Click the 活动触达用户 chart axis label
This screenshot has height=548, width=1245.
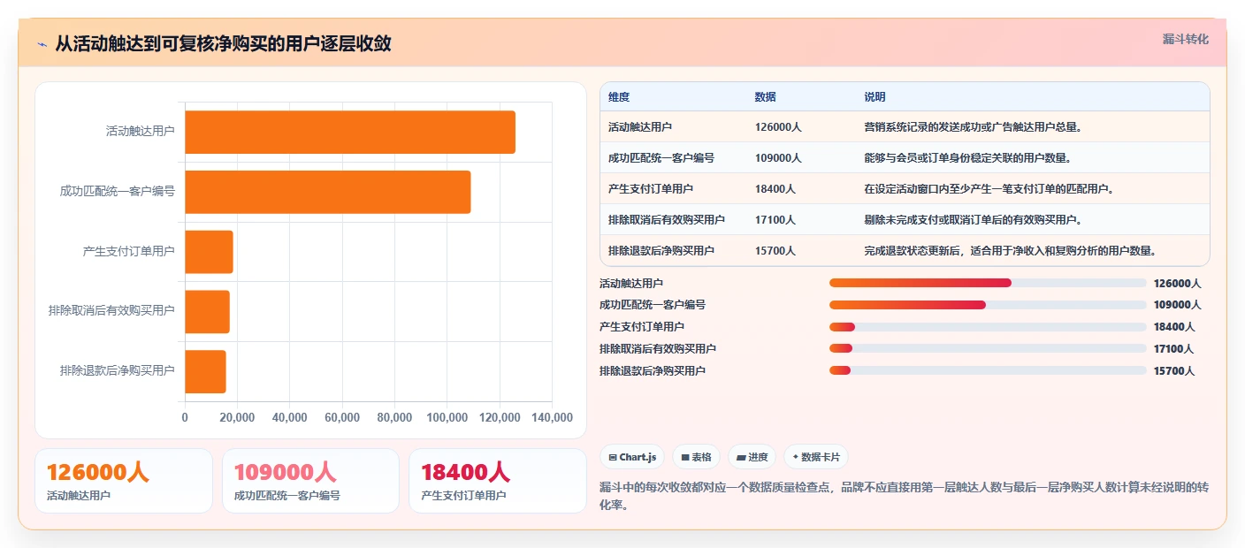[x=140, y=132]
